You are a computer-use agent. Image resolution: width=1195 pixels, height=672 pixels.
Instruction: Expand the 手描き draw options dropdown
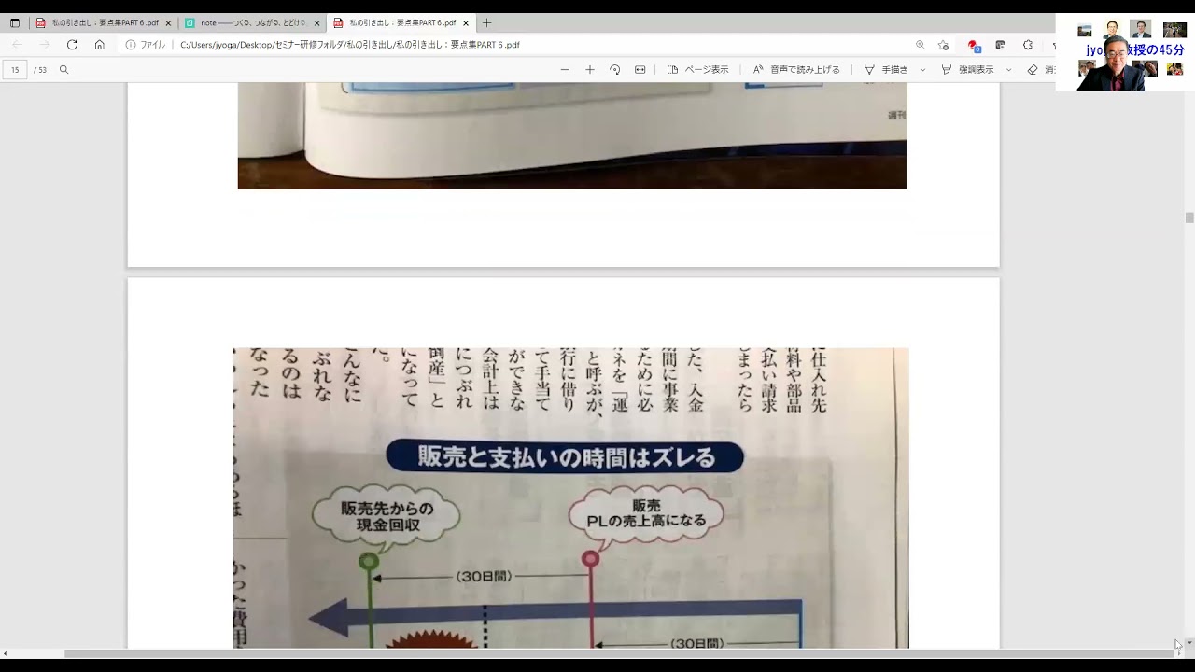(923, 70)
